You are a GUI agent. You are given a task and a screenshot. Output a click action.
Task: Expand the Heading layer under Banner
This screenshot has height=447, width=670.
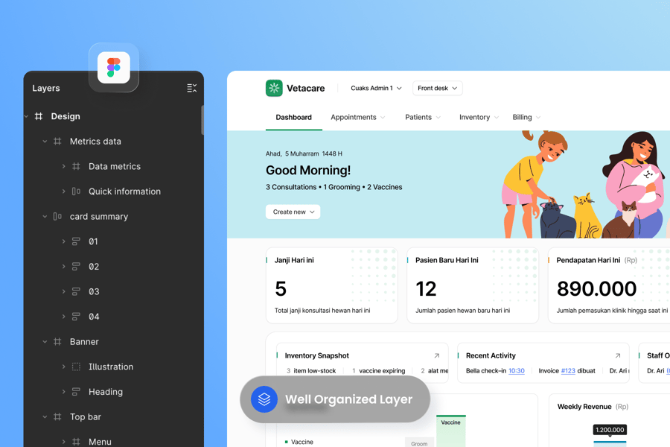coord(63,392)
